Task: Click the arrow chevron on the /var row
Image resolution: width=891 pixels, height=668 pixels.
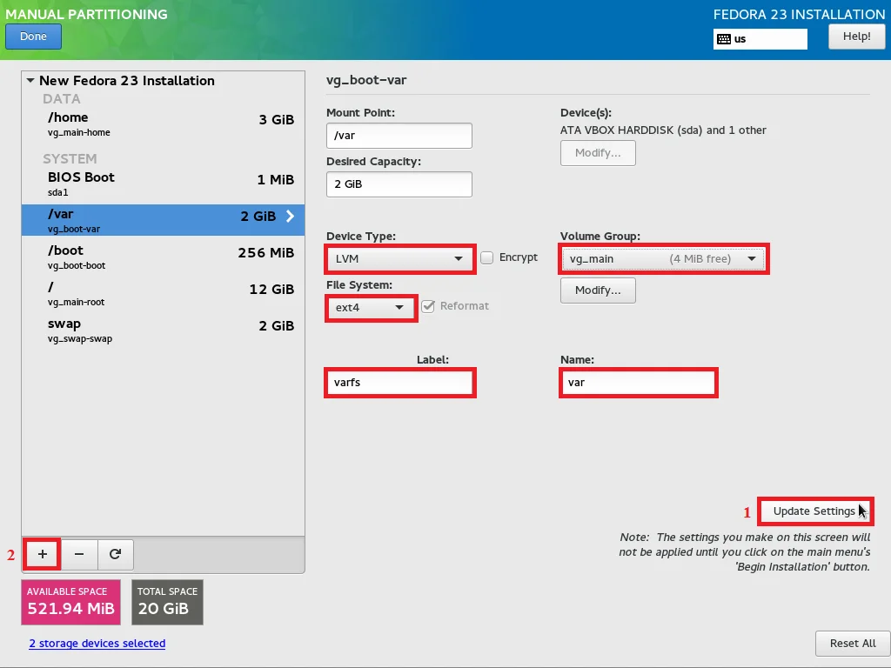Action: coord(290,216)
